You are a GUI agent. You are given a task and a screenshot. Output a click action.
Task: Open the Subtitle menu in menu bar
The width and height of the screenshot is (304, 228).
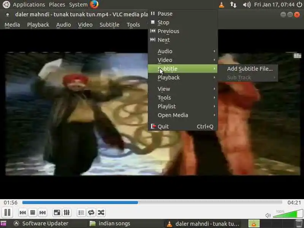[x=109, y=25]
